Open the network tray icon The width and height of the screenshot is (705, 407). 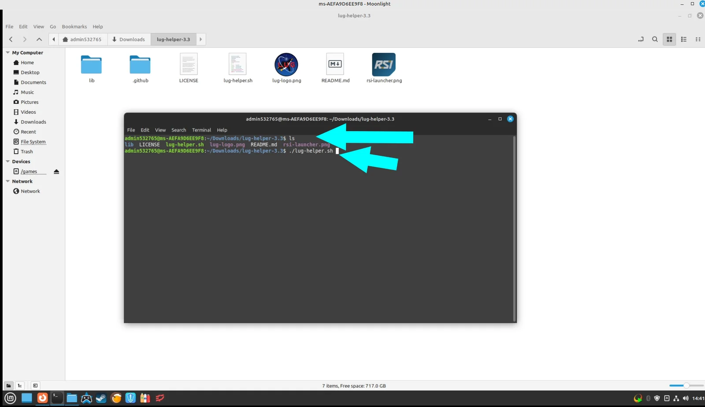(676, 398)
